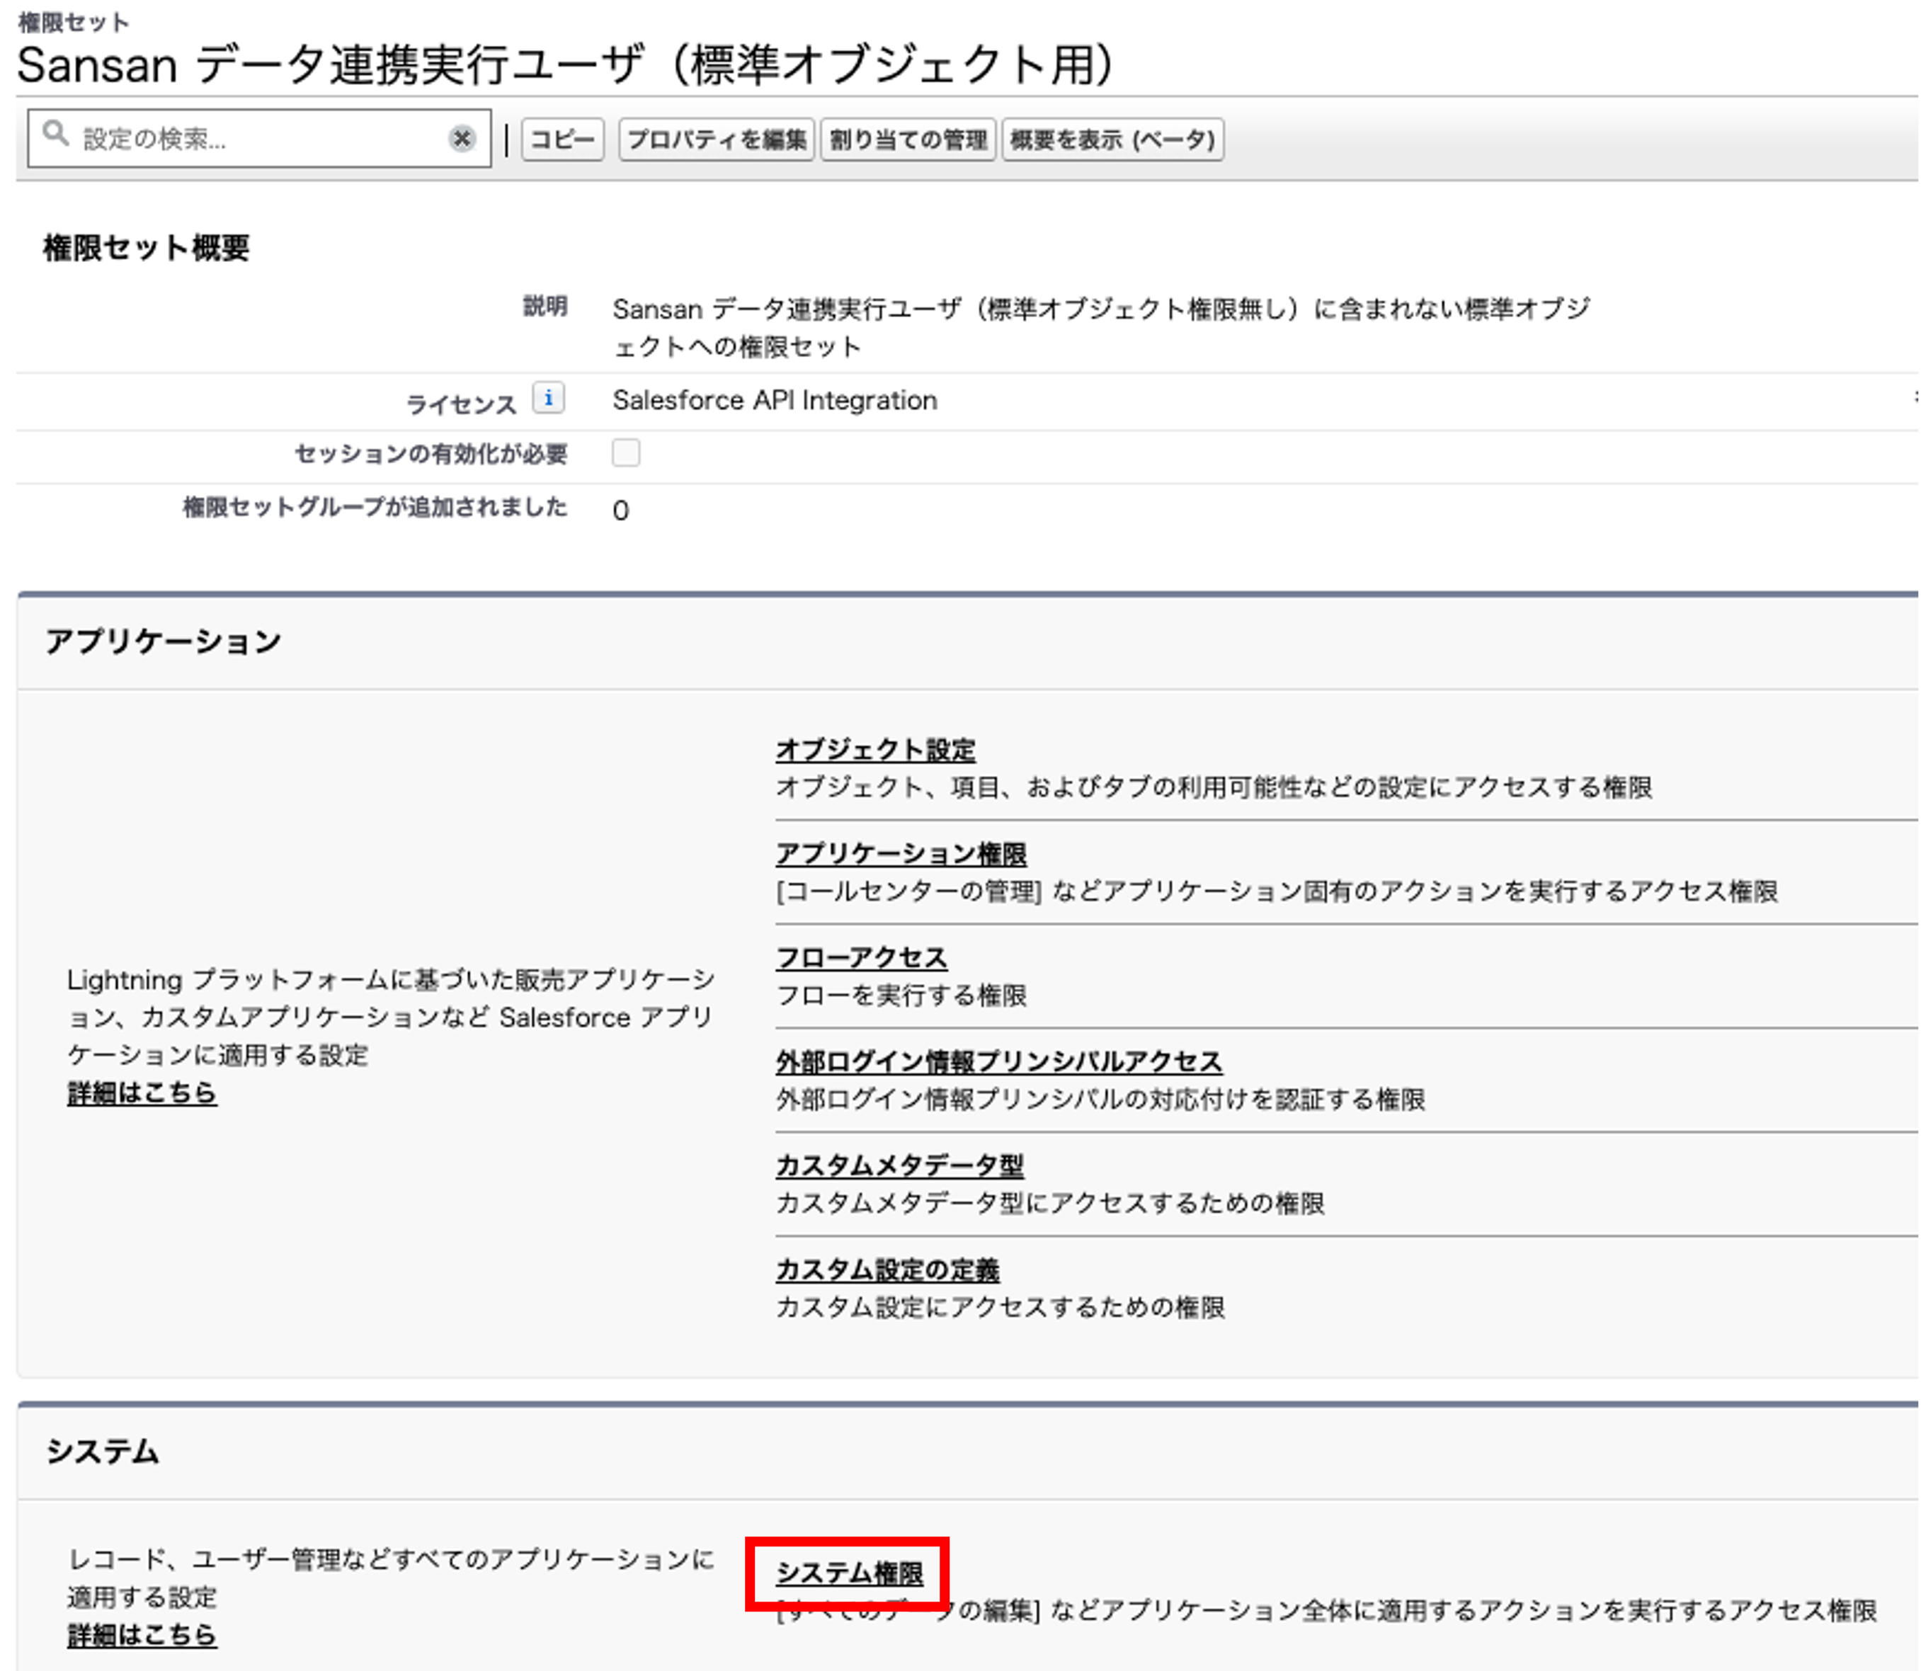Open the システム権限 link
This screenshot has height=1671, width=1921.
pos(850,1573)
